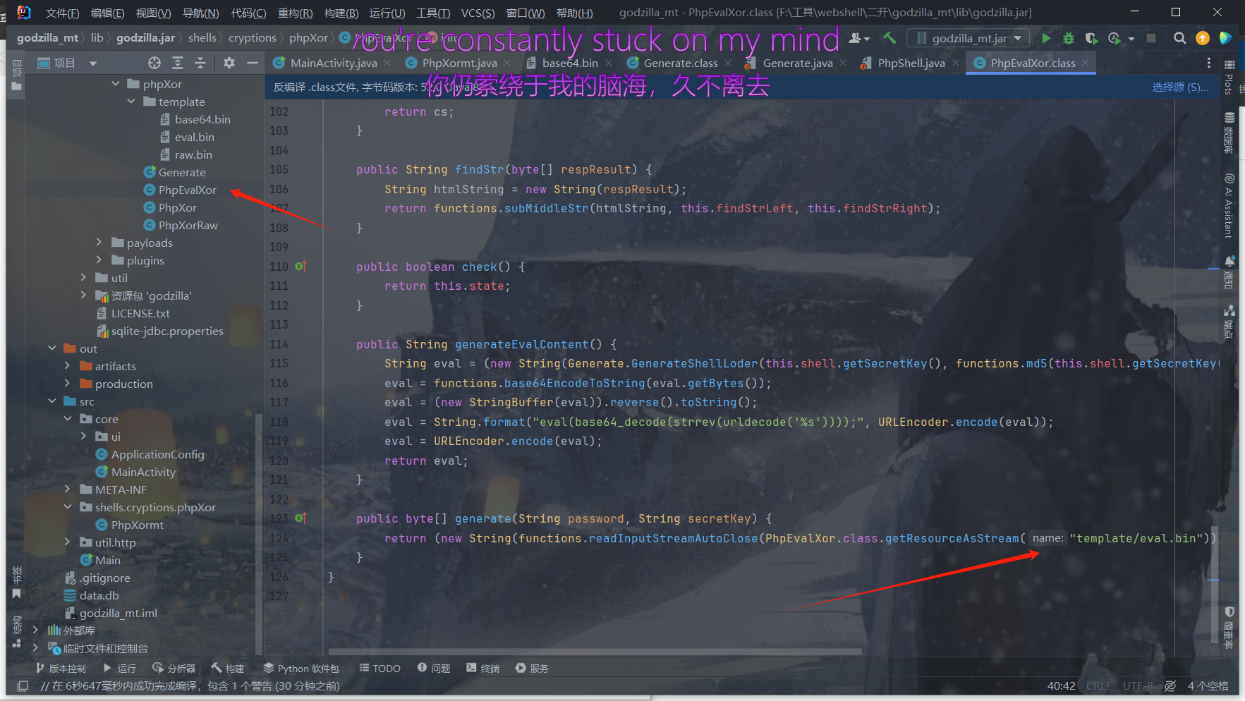Run with coverage shield icon

tap(1091, 38)
